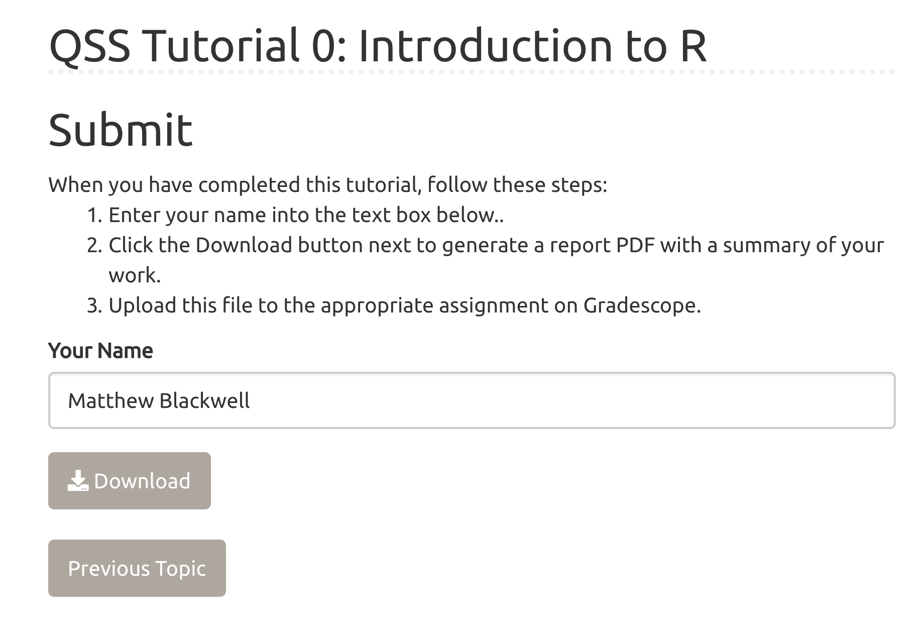Click the word 'work.' on the wrapped line
Image resolution: width=923 pixels, height=635 pixels.
(x=135, y=275)
